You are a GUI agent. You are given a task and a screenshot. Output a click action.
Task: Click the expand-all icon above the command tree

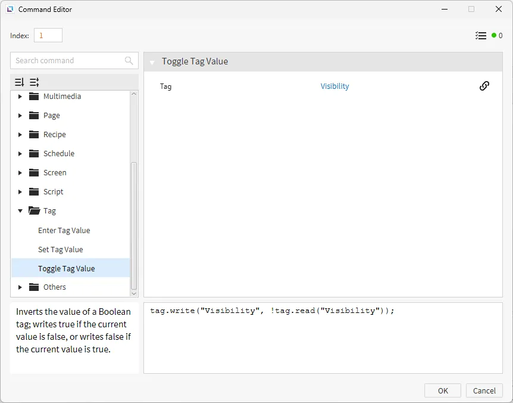(x=35, y=82)
